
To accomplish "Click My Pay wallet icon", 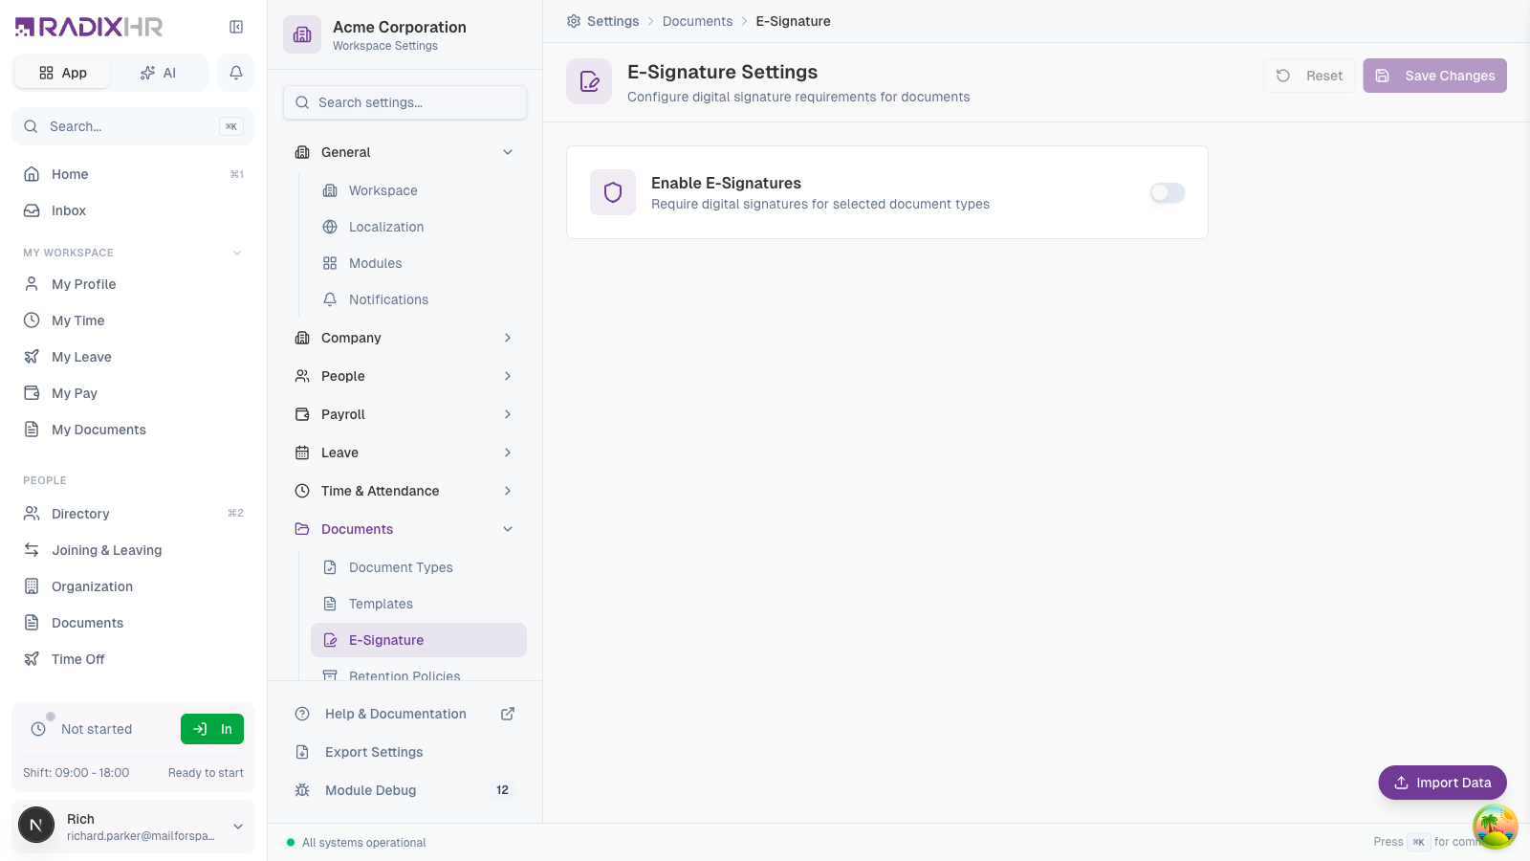I will [x=32, y=393].
